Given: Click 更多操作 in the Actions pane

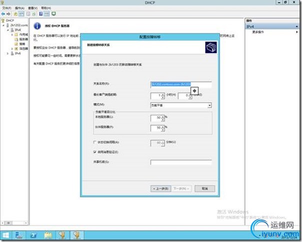Looking at the screenshot, I should (x=257, y=32).
